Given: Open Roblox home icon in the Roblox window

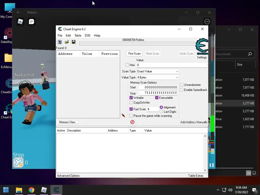Looking at the screenshot, I should pos(20,22).
